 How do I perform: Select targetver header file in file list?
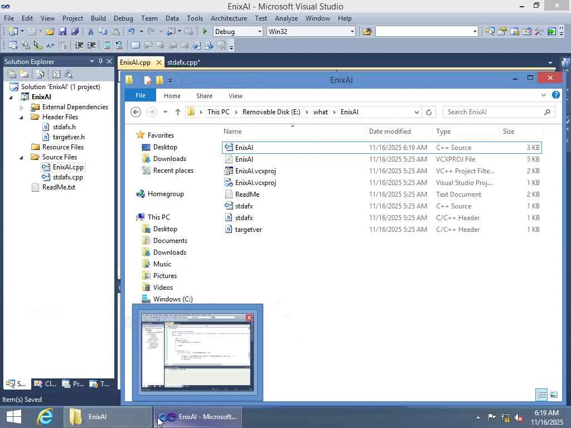point(381,230)
